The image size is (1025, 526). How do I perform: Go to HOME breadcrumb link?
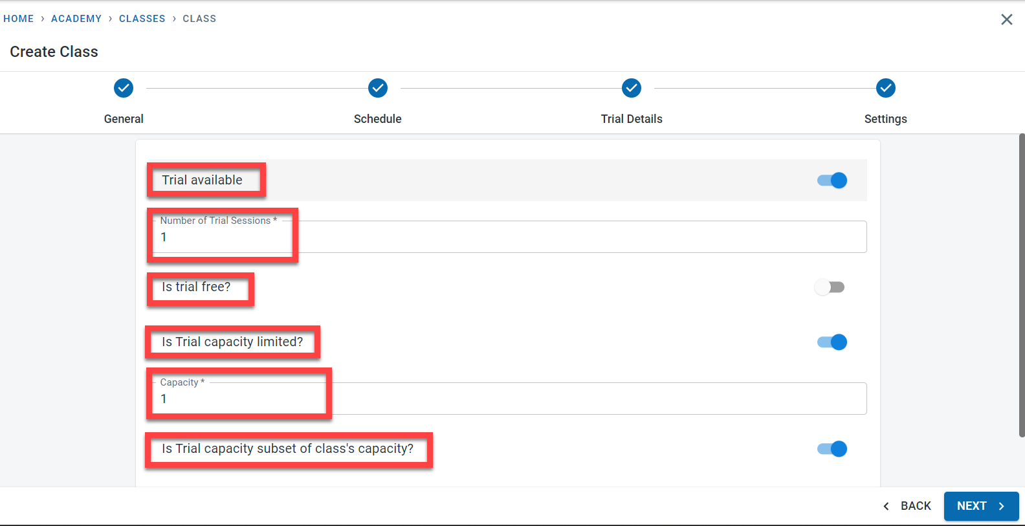(19, 19)
